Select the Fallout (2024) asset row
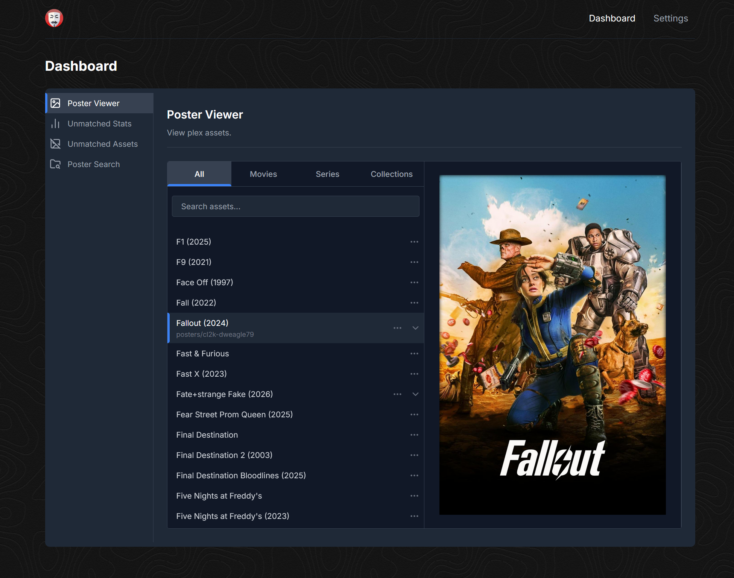This screenshot has width=734, height=578. pyautogui.click(x=296, y=328)
